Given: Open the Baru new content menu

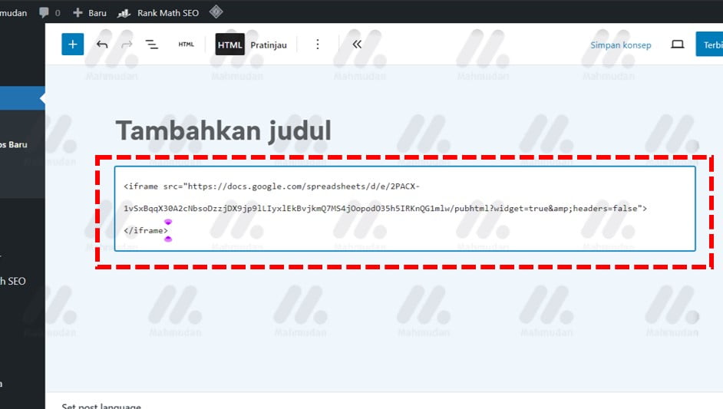Looking at the screenshot, I should (90, 12).
